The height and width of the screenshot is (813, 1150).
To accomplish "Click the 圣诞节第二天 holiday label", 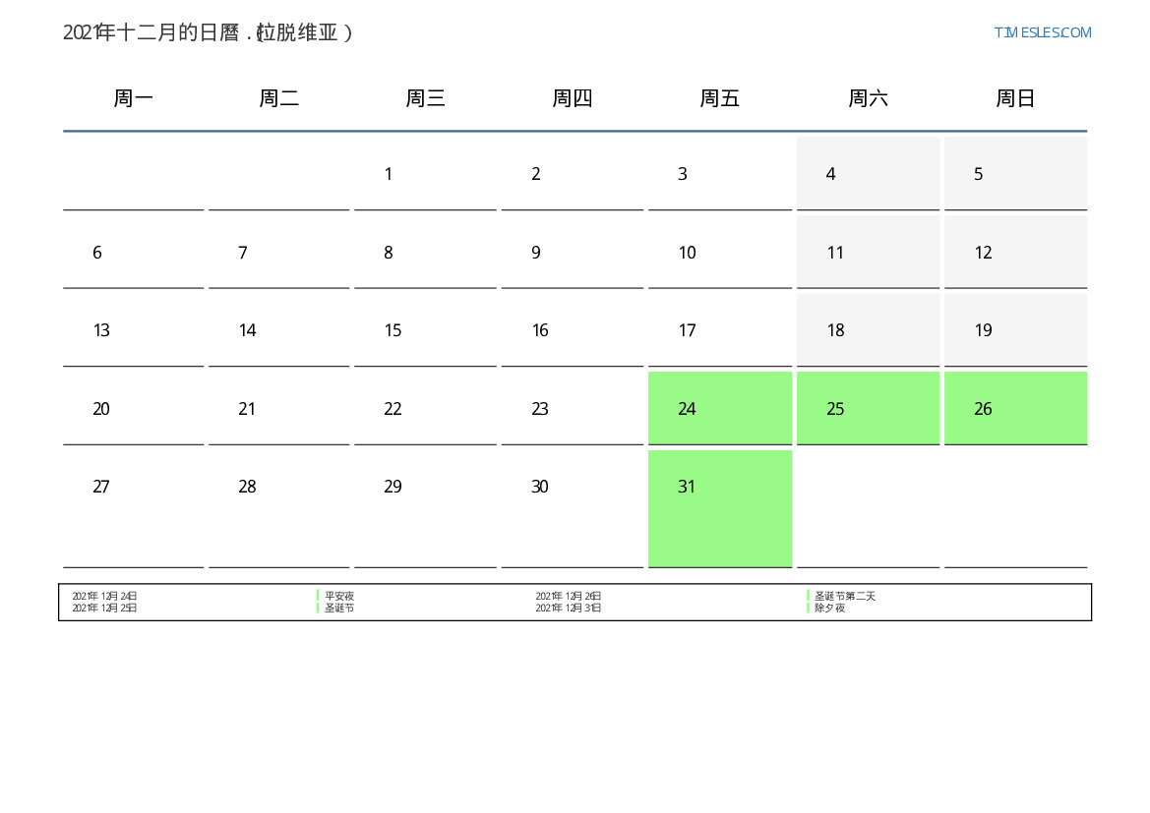I will tap(845, 596).
